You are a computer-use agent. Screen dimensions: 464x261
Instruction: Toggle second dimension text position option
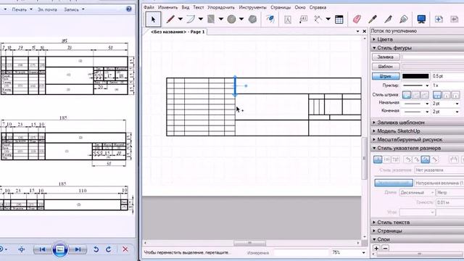coord(386,159)
